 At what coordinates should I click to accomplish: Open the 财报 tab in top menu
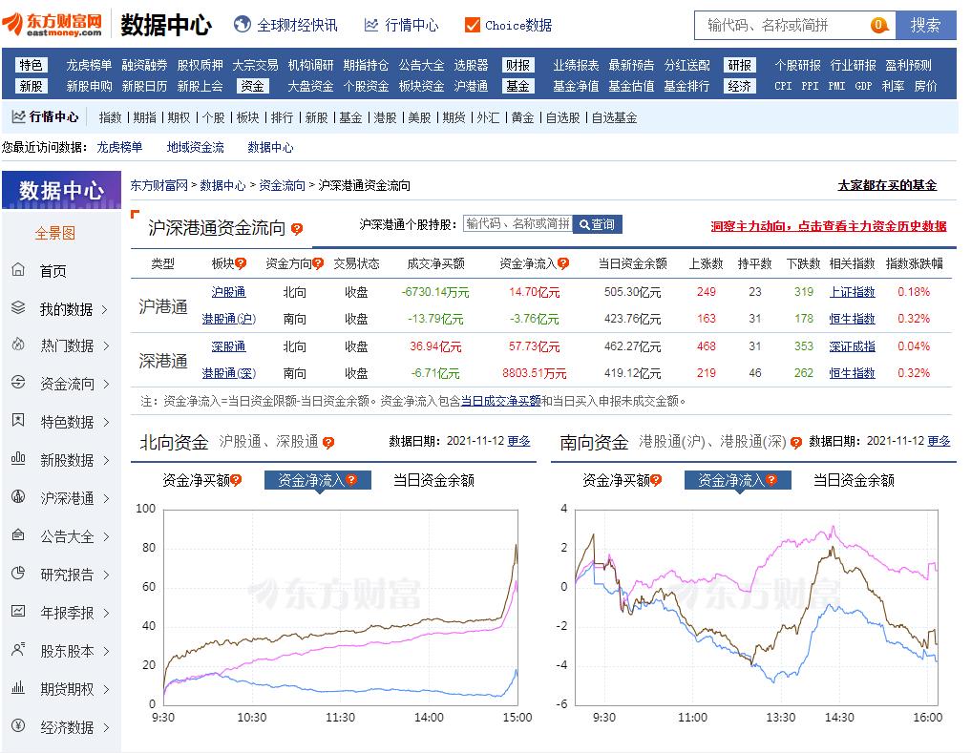pos(520,65)
